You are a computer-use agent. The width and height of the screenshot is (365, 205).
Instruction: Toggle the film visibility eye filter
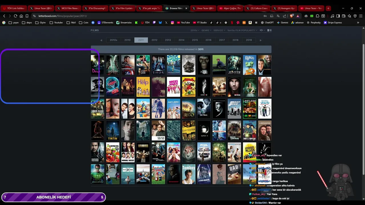coord(261,30)
